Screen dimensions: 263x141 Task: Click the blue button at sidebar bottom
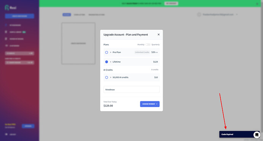pos(28,126)
